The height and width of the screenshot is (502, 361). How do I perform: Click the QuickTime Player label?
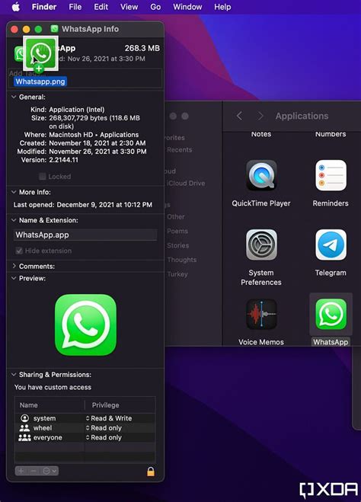click(261, 203)
